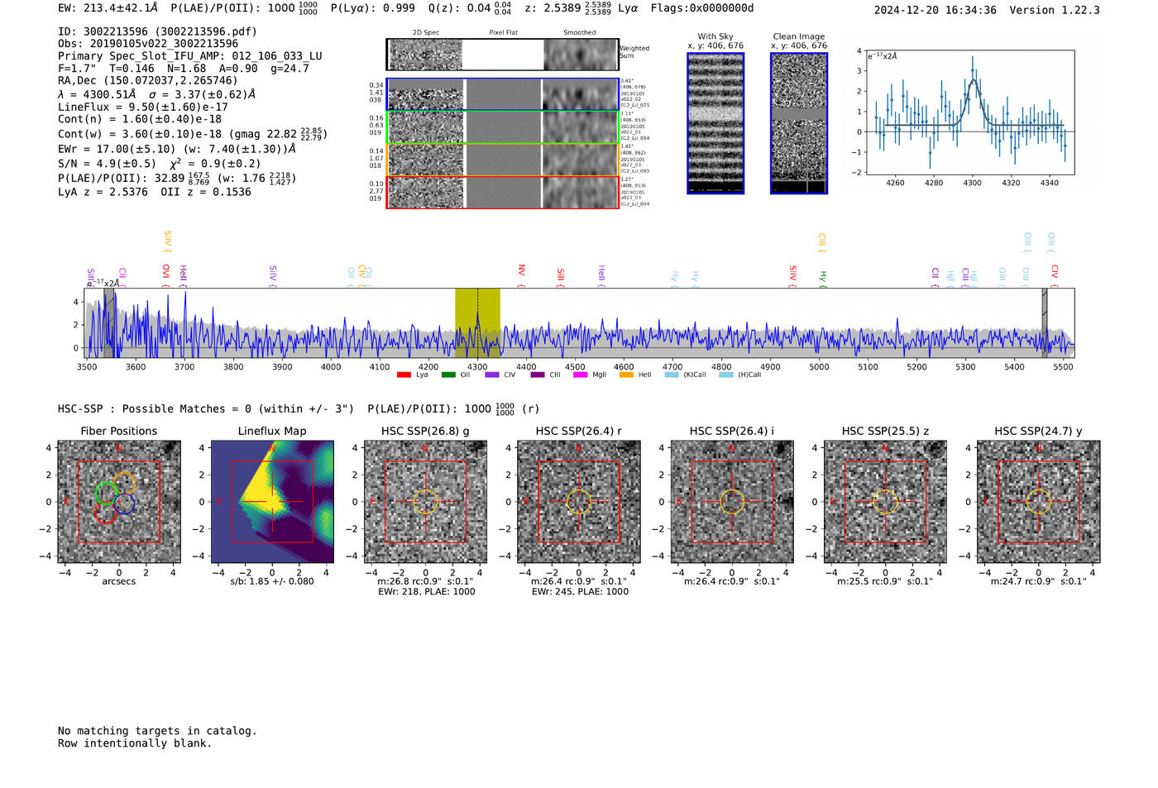Viewport: 1158px width, 788px height.
Task: Select the red-bordered fiber row at bottom
Action: (502, 192)
